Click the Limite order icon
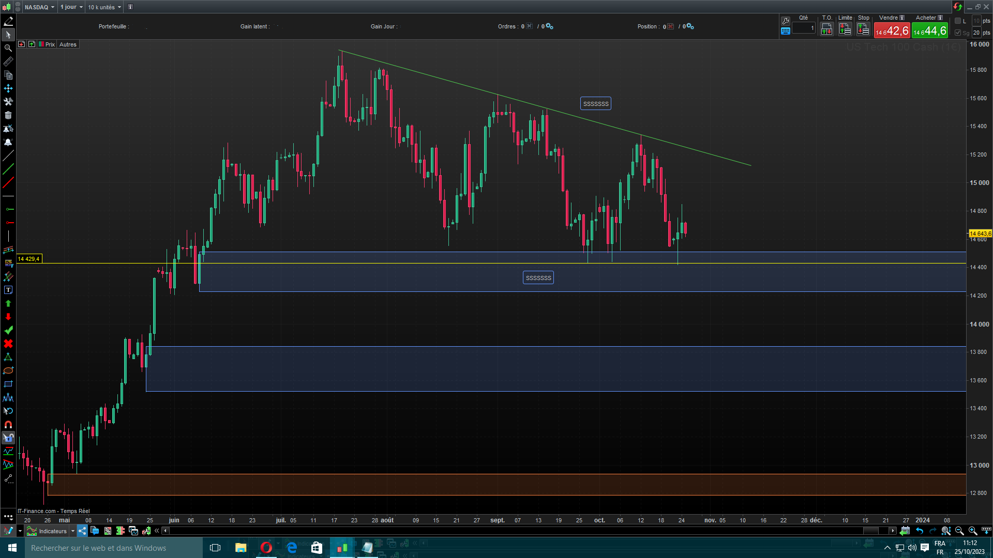 click(845, 29)
